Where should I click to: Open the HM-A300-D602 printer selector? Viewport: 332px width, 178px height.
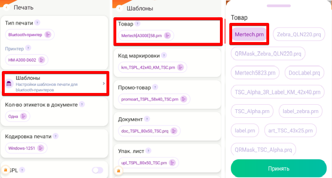(26, 60)
